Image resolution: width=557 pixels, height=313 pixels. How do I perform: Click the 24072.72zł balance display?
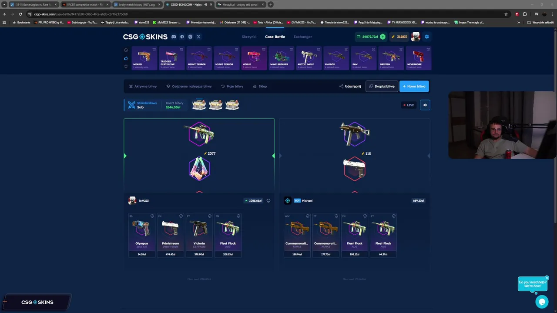tap(367, 37)
